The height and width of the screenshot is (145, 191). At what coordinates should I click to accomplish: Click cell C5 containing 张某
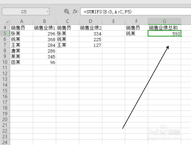pos(68,33)
